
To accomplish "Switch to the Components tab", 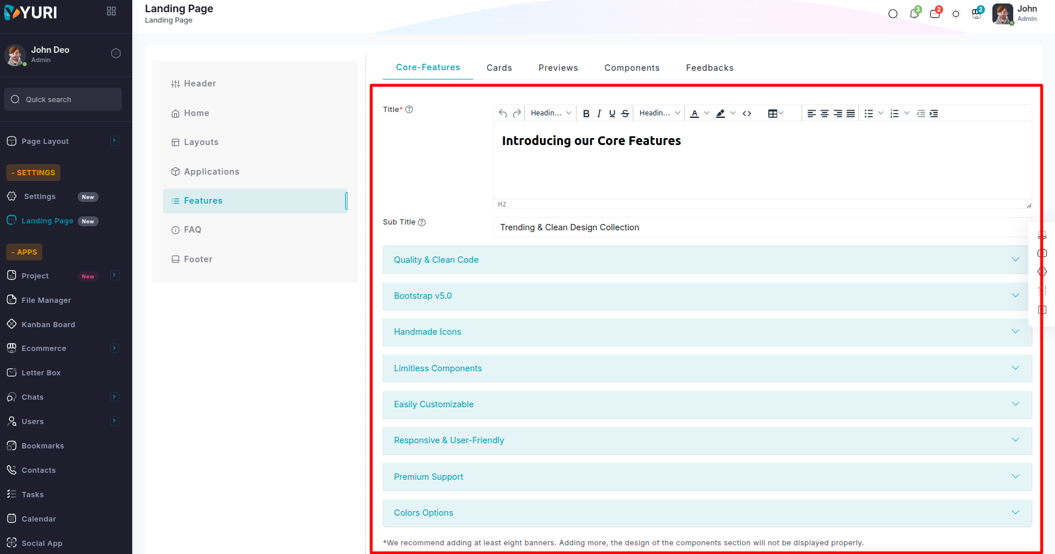I will click(x=632, y=68).
